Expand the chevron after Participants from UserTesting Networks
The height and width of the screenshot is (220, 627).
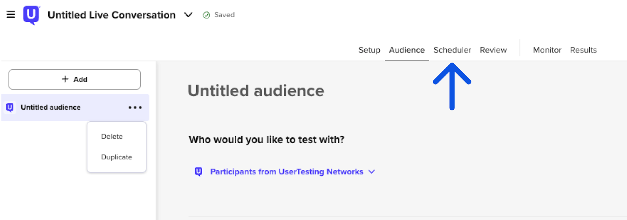point(372,172)
